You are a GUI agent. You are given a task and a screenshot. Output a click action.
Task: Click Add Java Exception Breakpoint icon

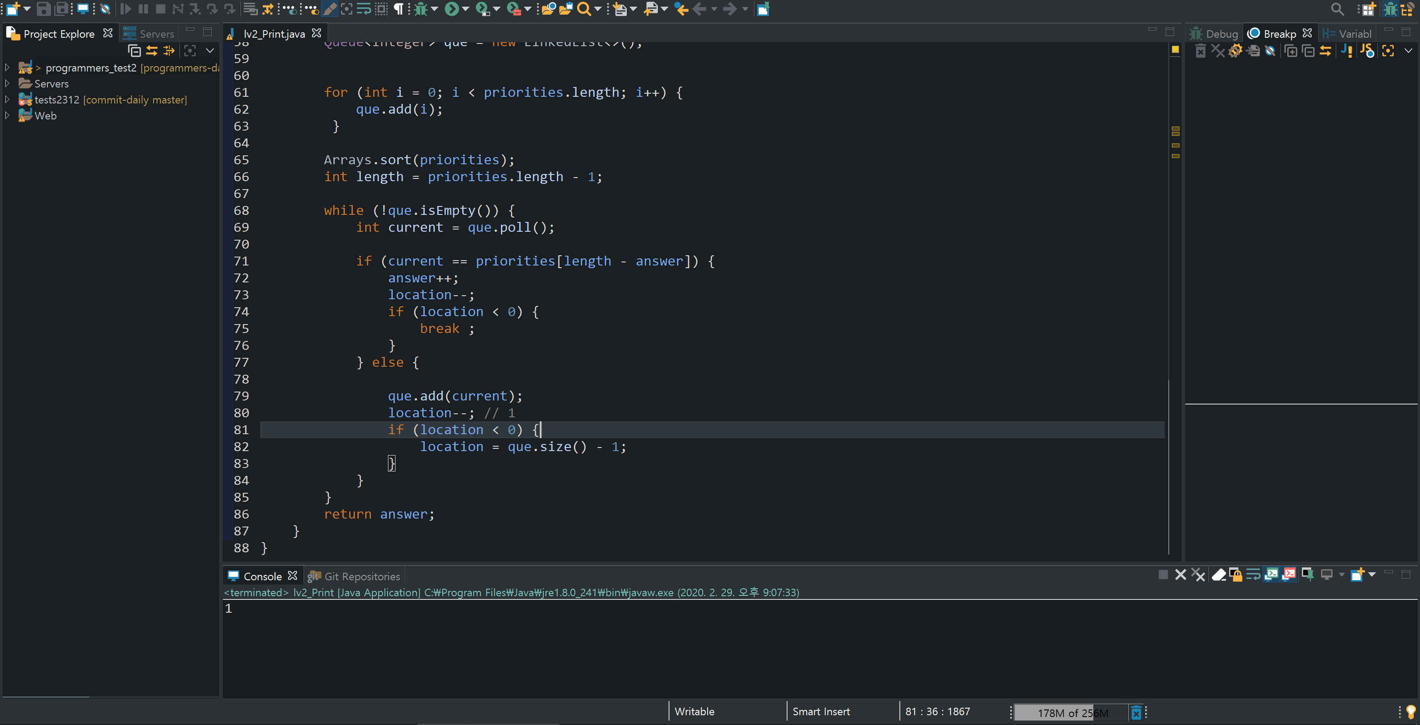(1346, 51)
